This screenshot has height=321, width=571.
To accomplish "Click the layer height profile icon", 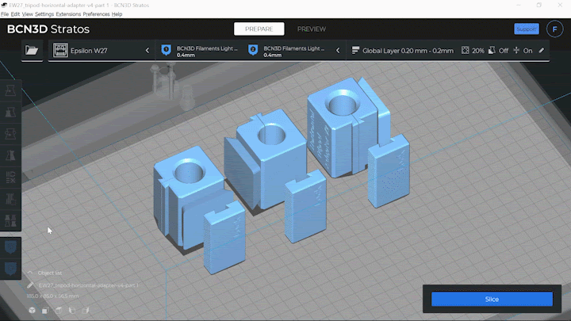I will tap(355, 50).
